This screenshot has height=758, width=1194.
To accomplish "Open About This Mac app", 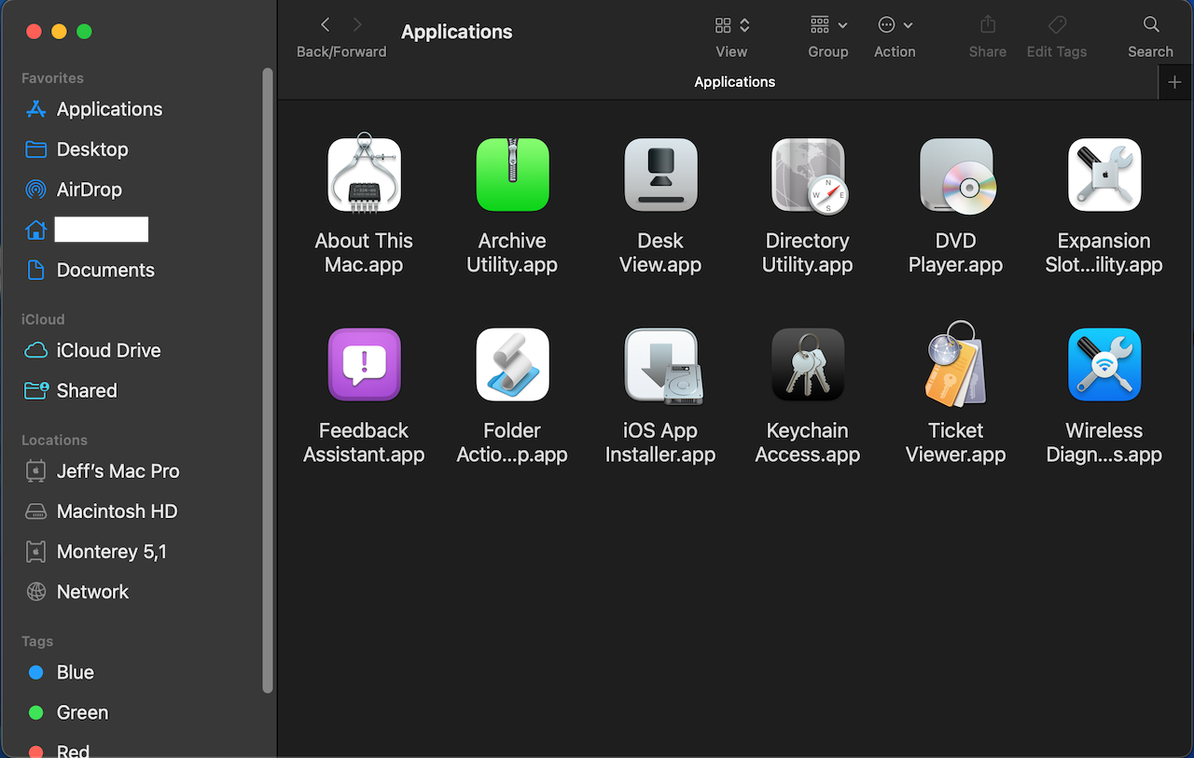I will [364, 175].
